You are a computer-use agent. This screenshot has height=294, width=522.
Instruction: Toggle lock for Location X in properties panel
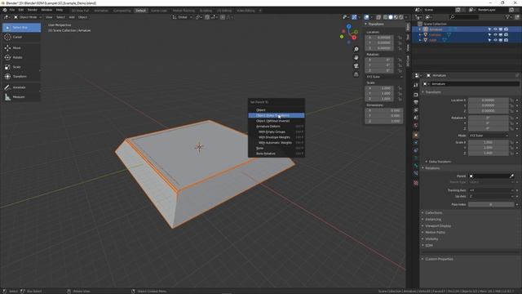click(511, 100)
